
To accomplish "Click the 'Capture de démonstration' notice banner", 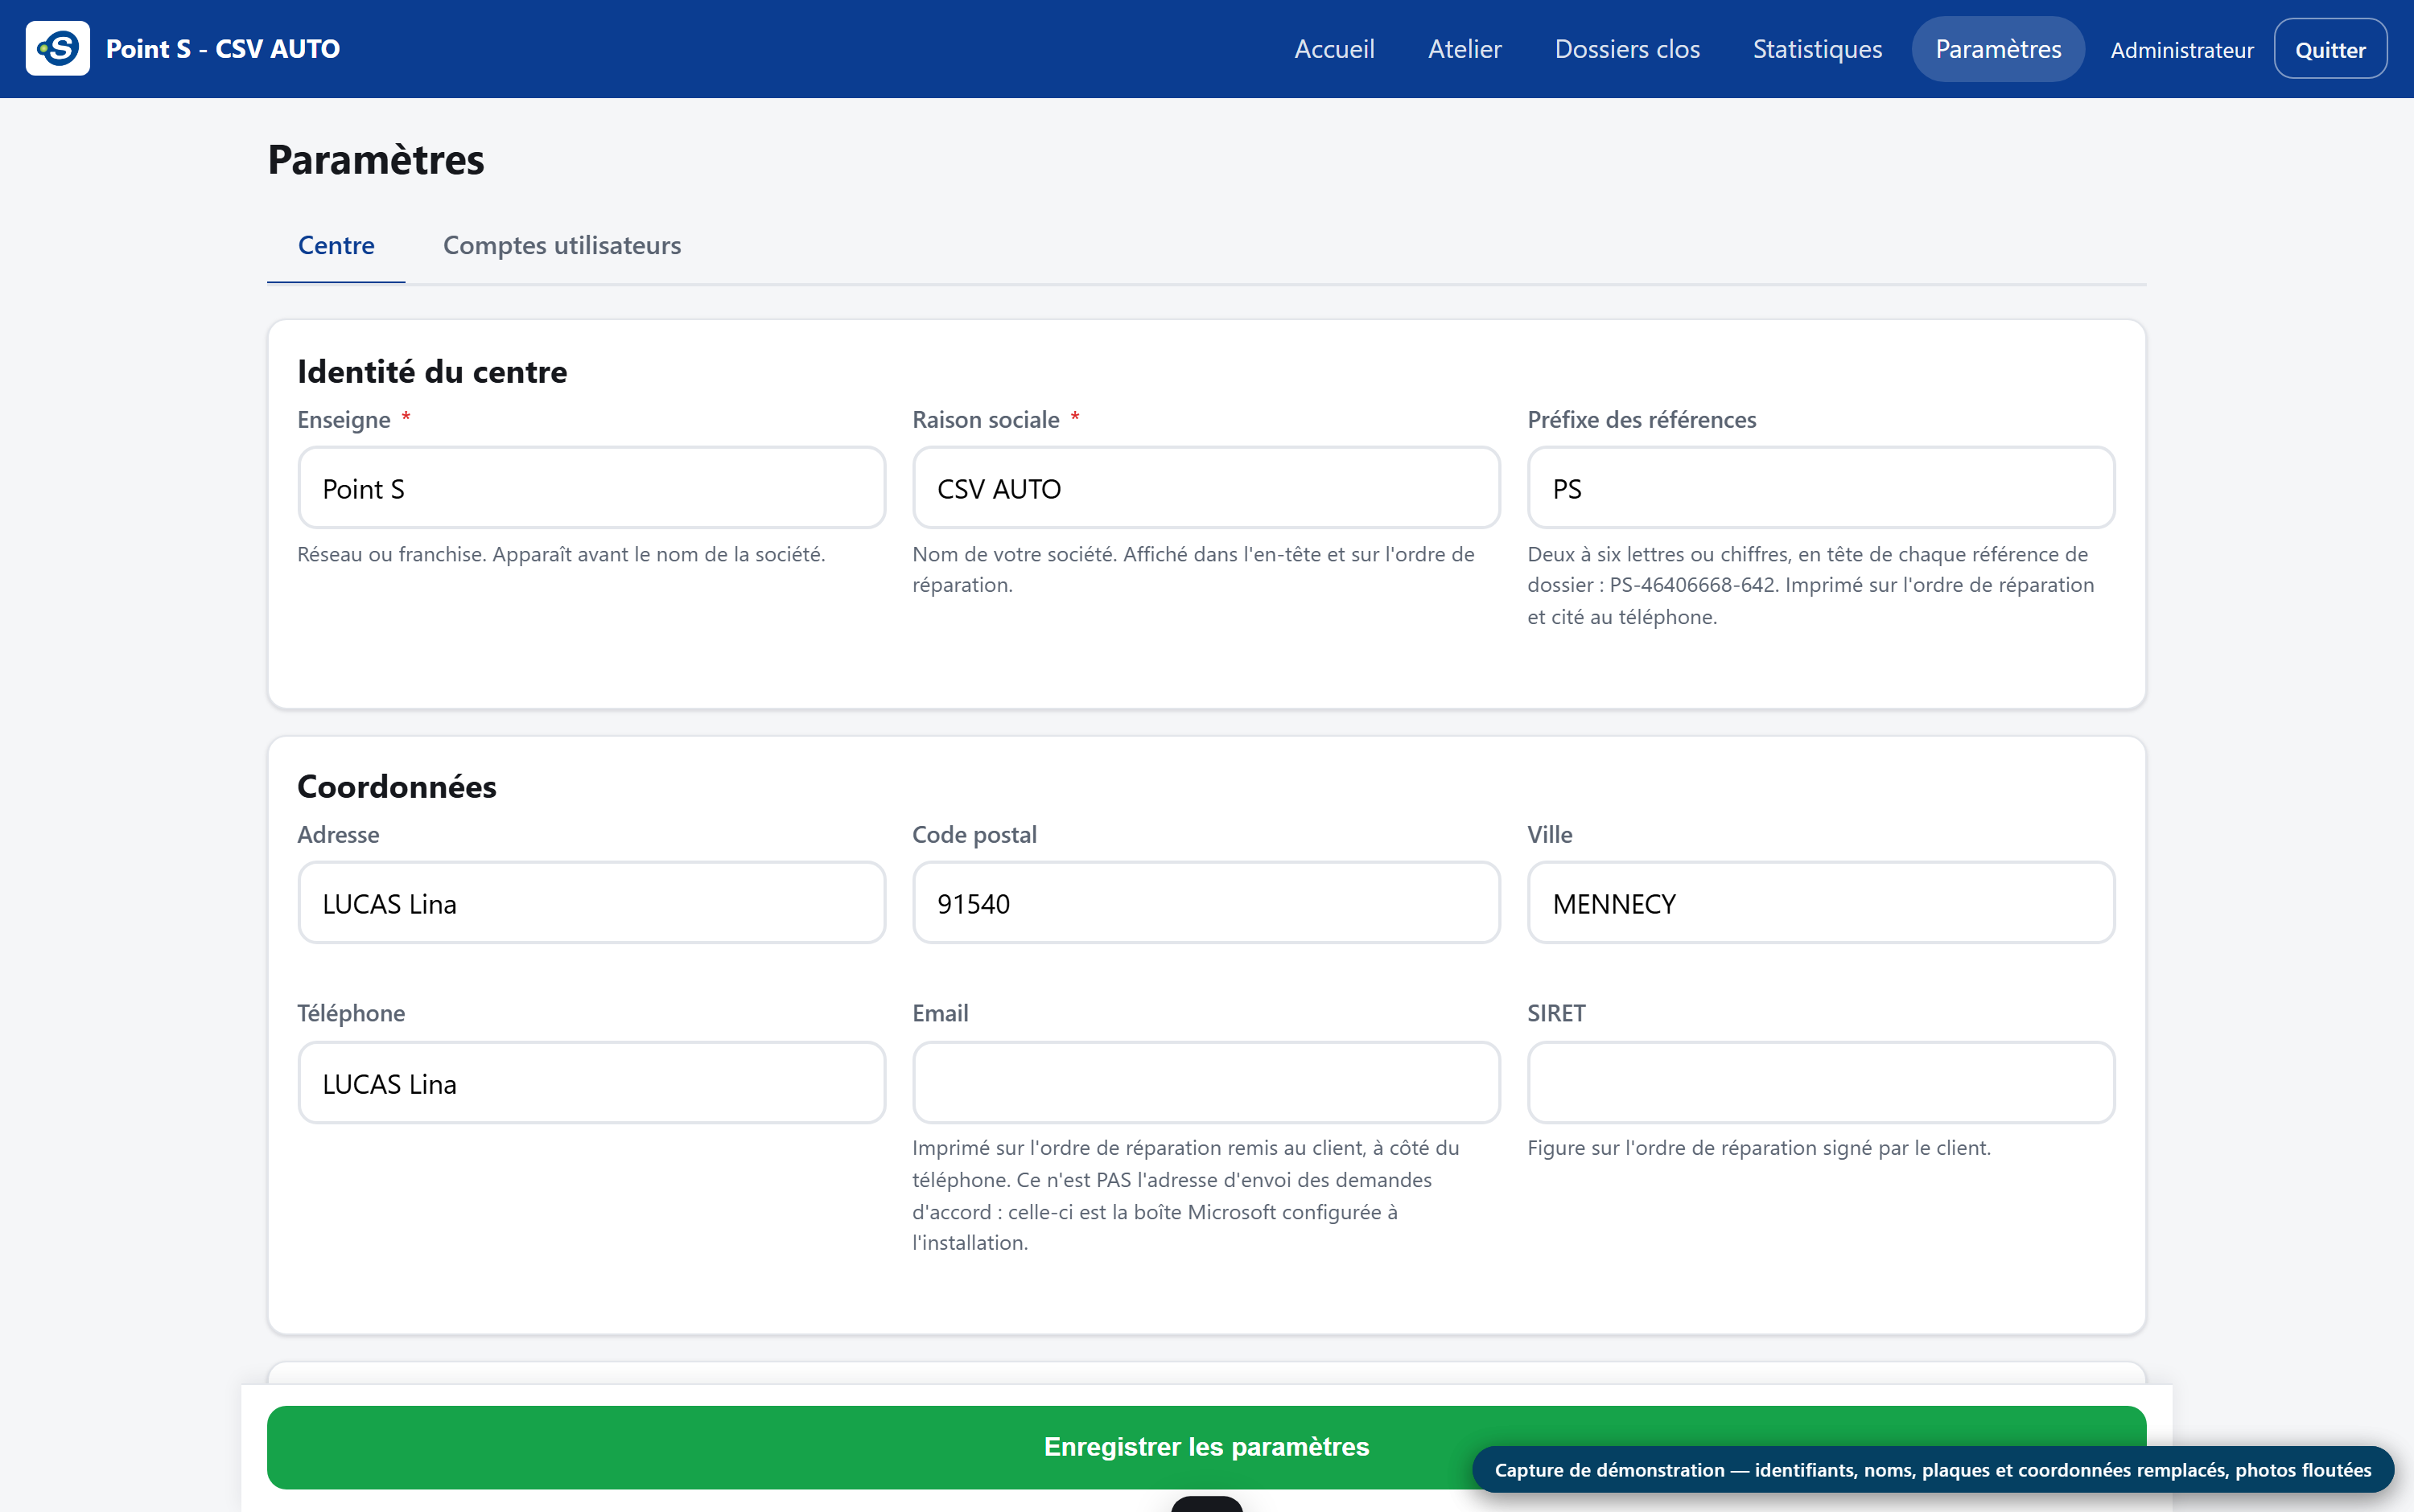I will pyautogui.click(x=1932, y=1470).
